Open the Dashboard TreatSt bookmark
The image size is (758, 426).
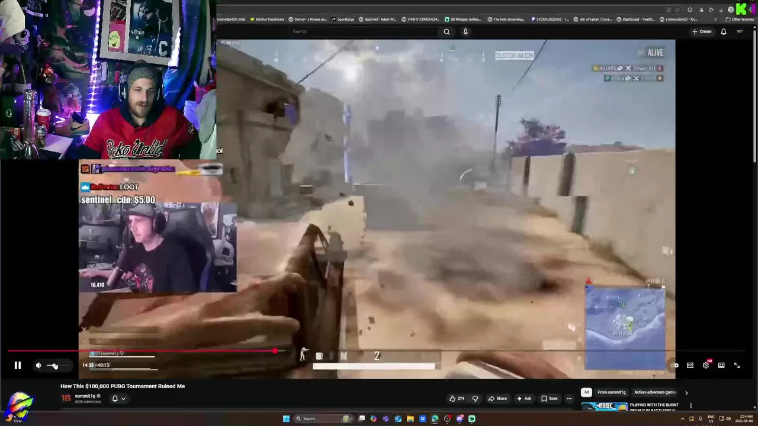[635, 19]
